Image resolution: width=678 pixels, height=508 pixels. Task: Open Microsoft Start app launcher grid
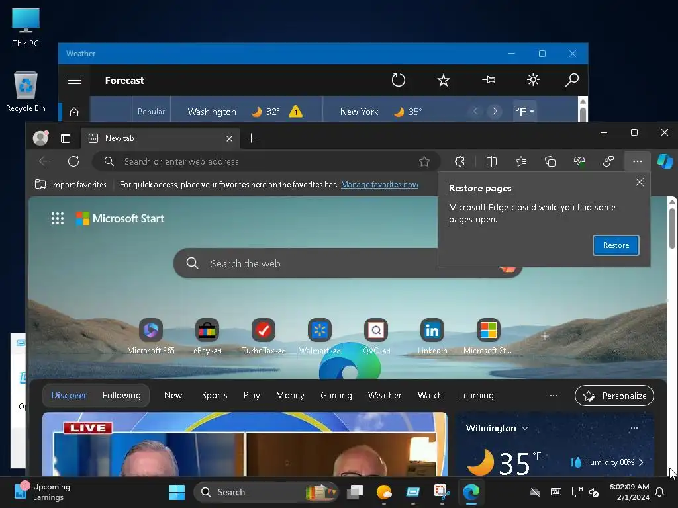[x=58, y=218]
